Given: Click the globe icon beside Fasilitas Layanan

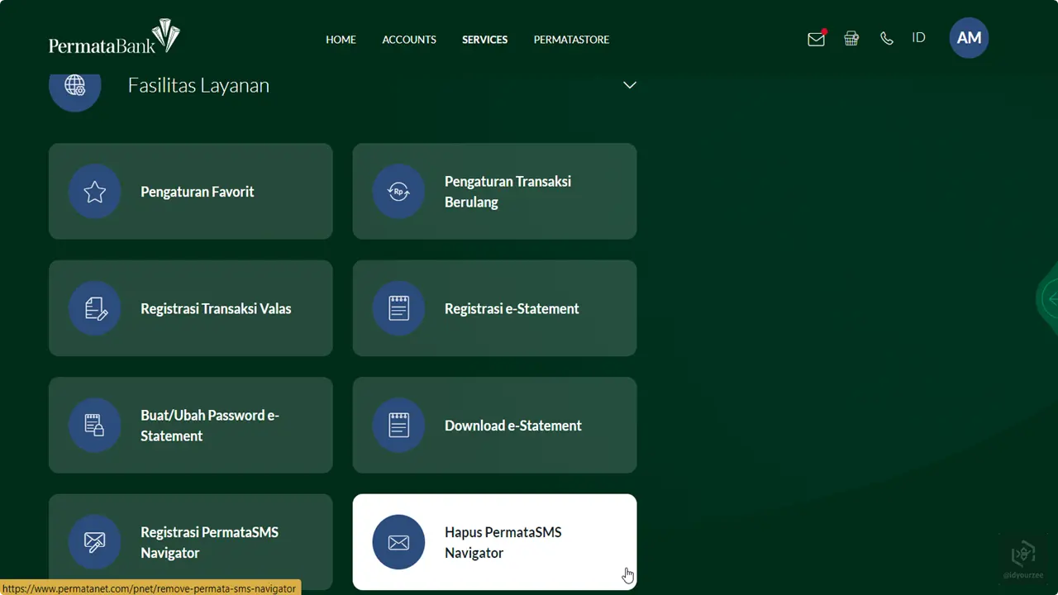Looking at the screenshot, I should point(75,85).
